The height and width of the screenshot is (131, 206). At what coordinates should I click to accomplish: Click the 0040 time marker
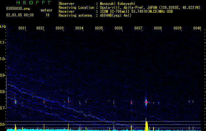[x=197, y=28]
